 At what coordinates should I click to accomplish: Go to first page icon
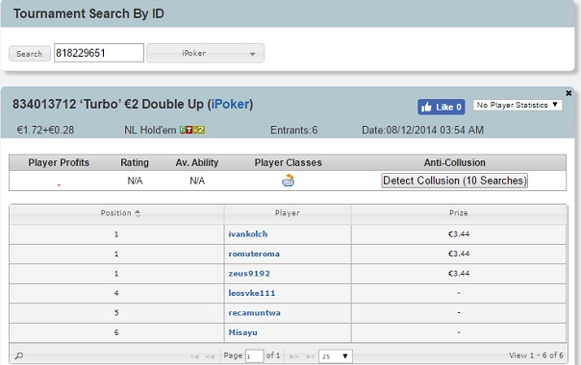click(194, 356)
